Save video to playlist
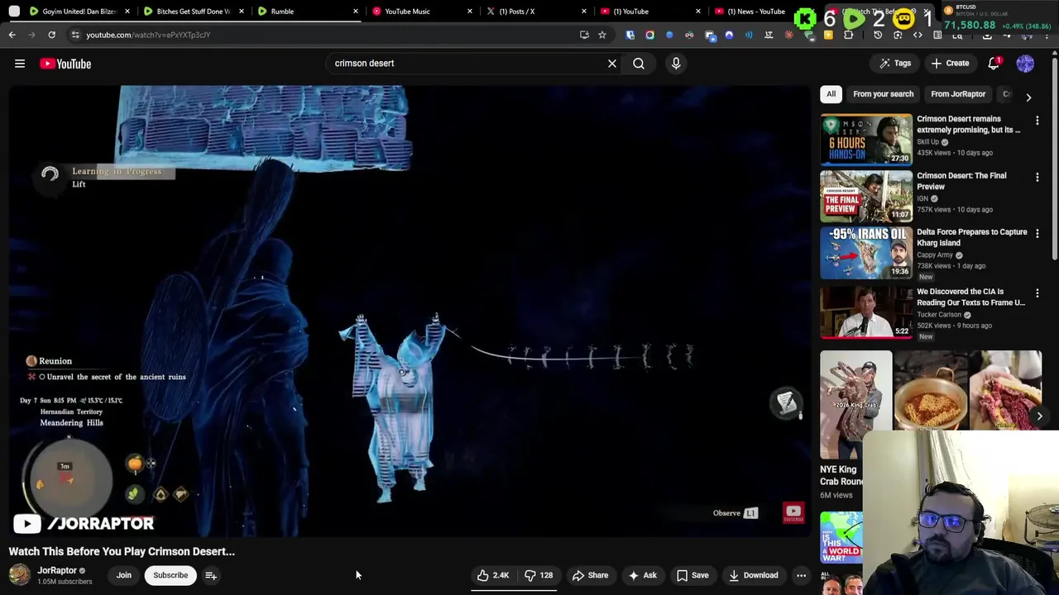This screenshot has width=1059, height=595. tap(693, 575)
